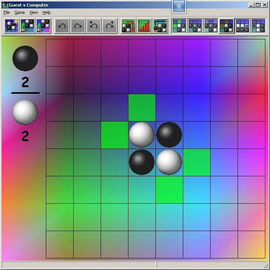Toggle the red-marked squares board icon
This screenshot has width=270, height=270.
click(227, 26)
